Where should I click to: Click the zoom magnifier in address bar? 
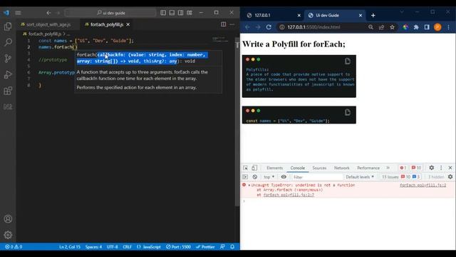tap(370, 27)
